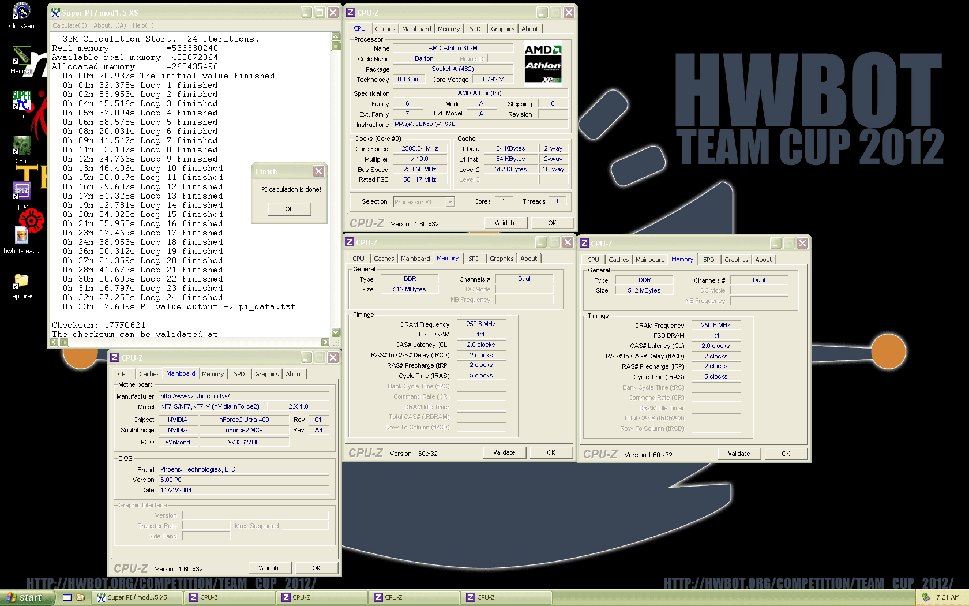Click the second quick launch icon in taskbar

tap(81, 597)
